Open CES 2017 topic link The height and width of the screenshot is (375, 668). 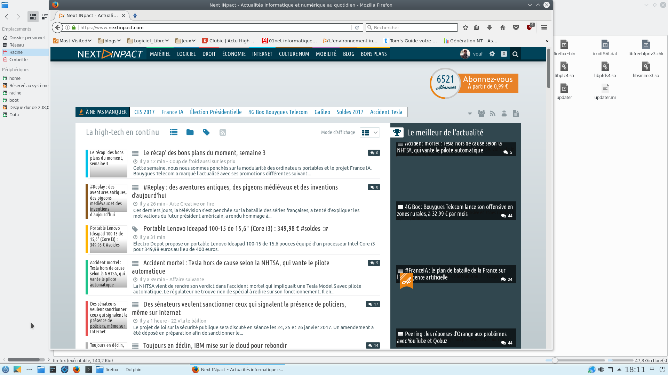[x=144, y=112]
